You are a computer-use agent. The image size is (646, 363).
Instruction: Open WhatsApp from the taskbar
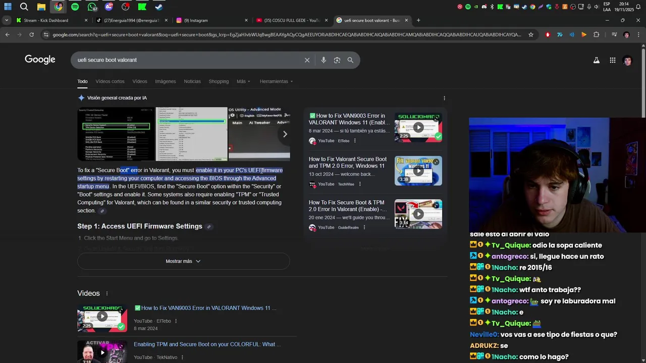click(x=92, y=7)
